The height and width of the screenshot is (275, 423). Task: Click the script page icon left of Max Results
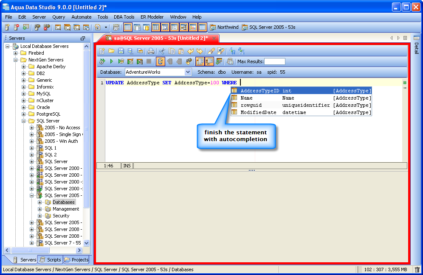coord(230,61)
